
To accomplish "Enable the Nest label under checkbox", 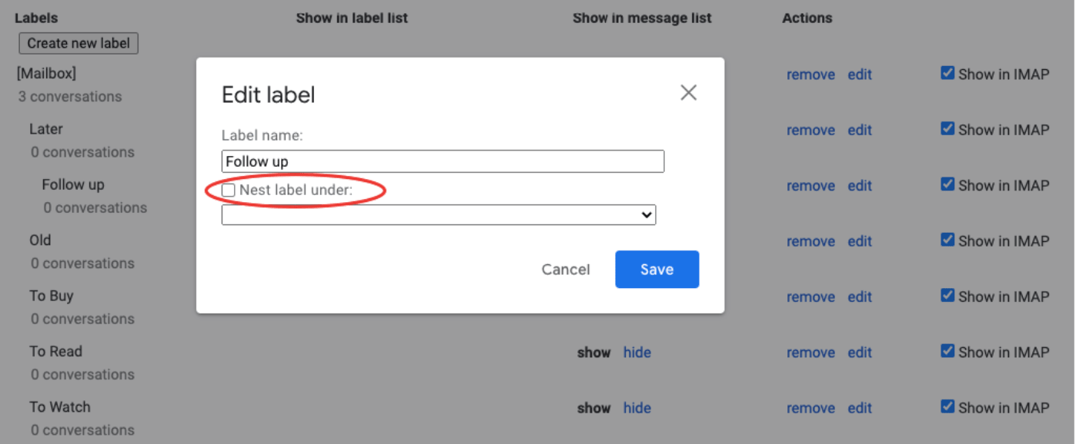I will click(229, 190).
